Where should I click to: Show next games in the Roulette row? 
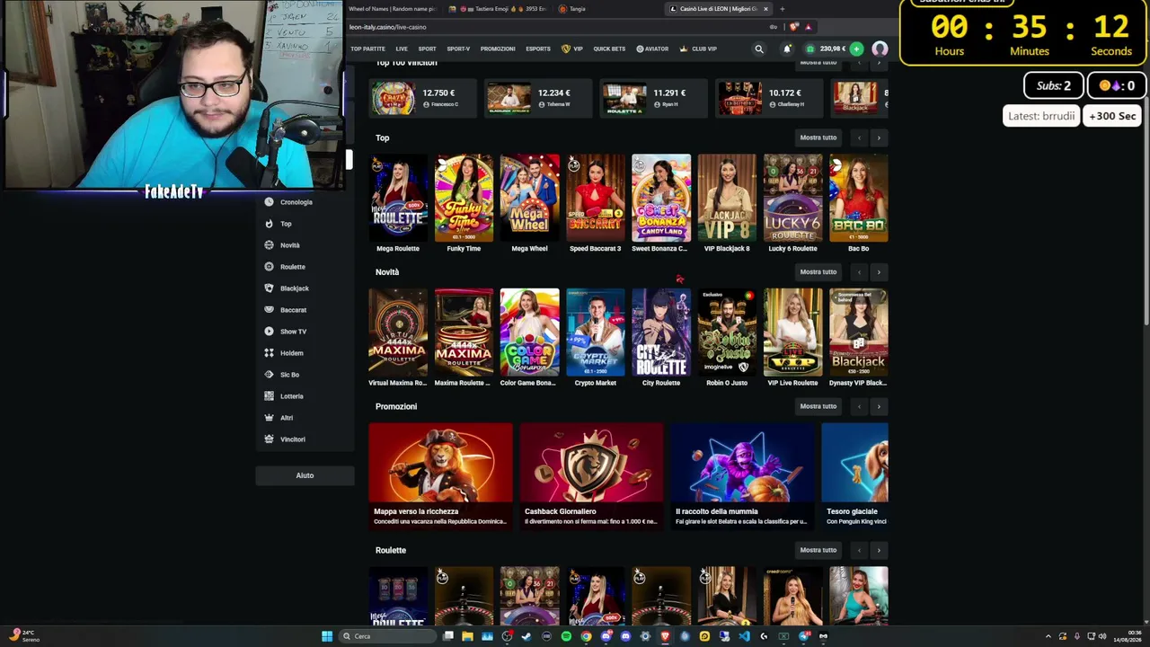coord(879,550)
